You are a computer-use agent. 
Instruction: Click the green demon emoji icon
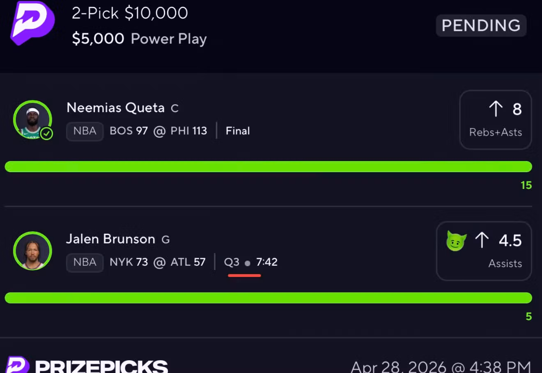point(456,241)
